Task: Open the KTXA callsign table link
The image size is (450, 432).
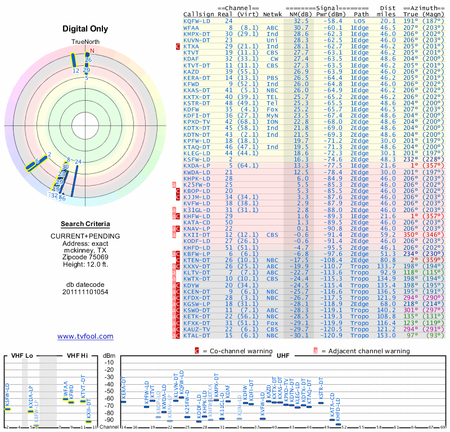Action: [191, 47]
